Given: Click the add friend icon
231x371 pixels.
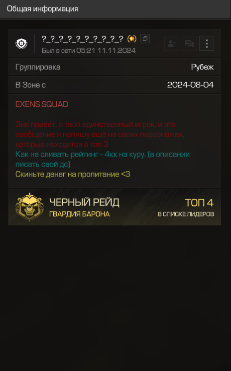Looking at the screenshot, I should 172,43.
